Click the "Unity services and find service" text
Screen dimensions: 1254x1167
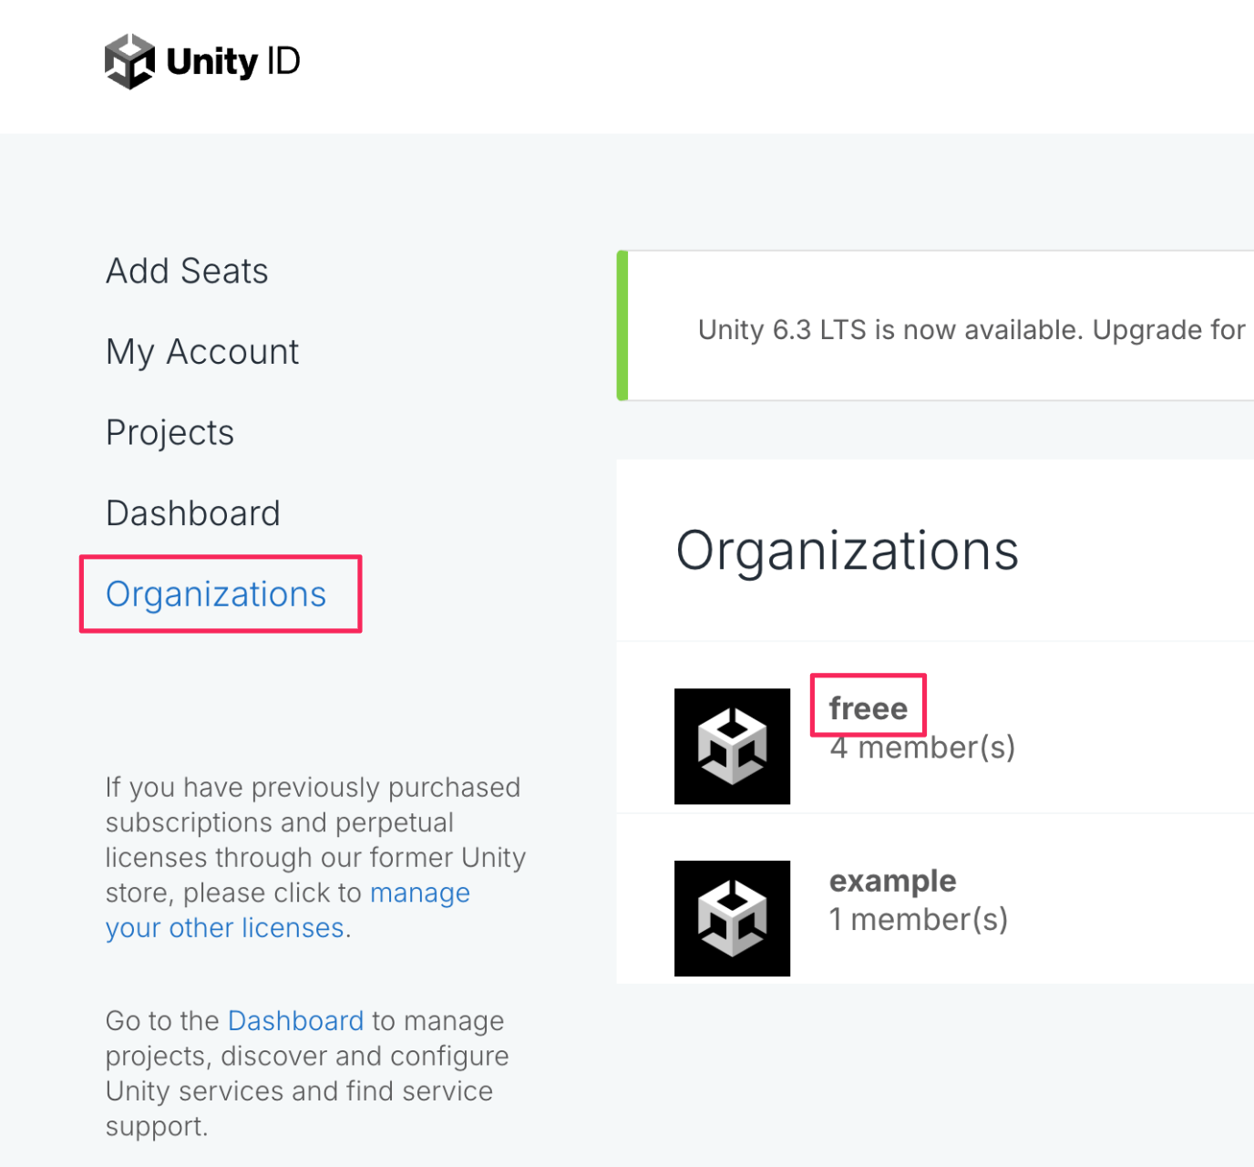click(299, 1091)
